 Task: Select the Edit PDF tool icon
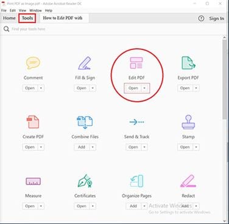[x=136, y=63]
